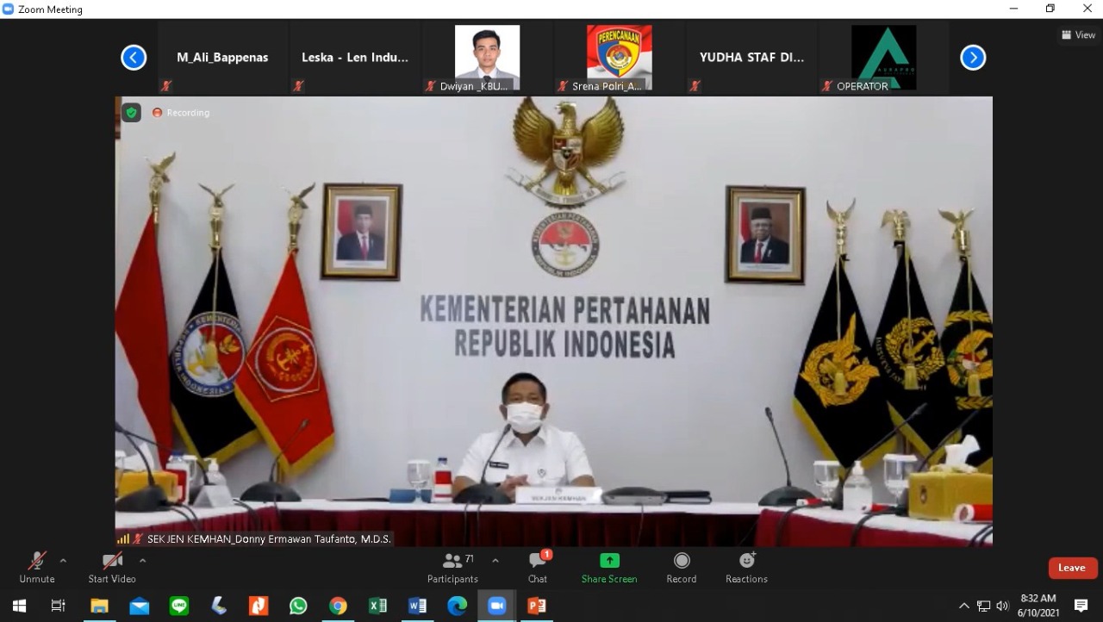1103x622 pixels.
Task: Select the YUDHA STAF DI... participant tile
Action: [752, 58]
